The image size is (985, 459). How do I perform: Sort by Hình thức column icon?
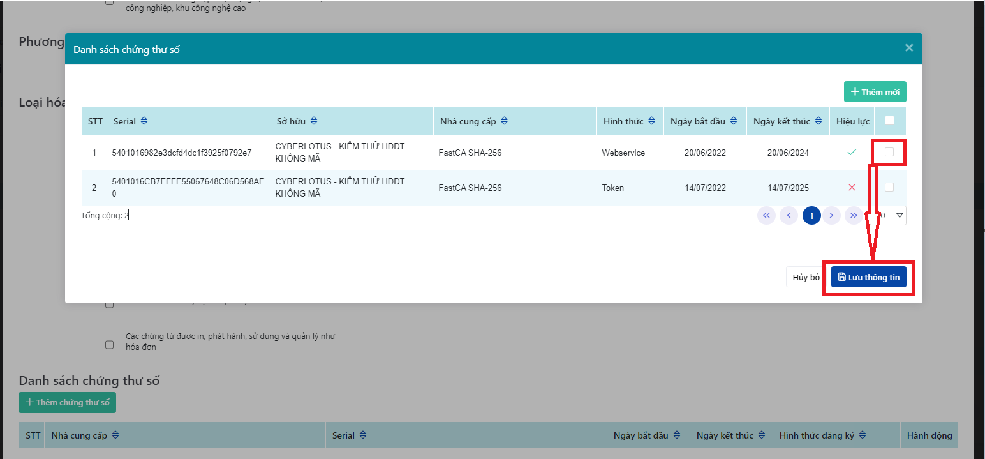click(651, 121)
